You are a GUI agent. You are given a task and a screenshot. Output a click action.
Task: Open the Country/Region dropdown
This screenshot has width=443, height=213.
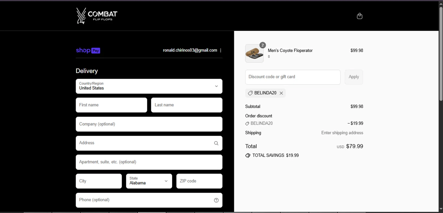pos(149,86)
